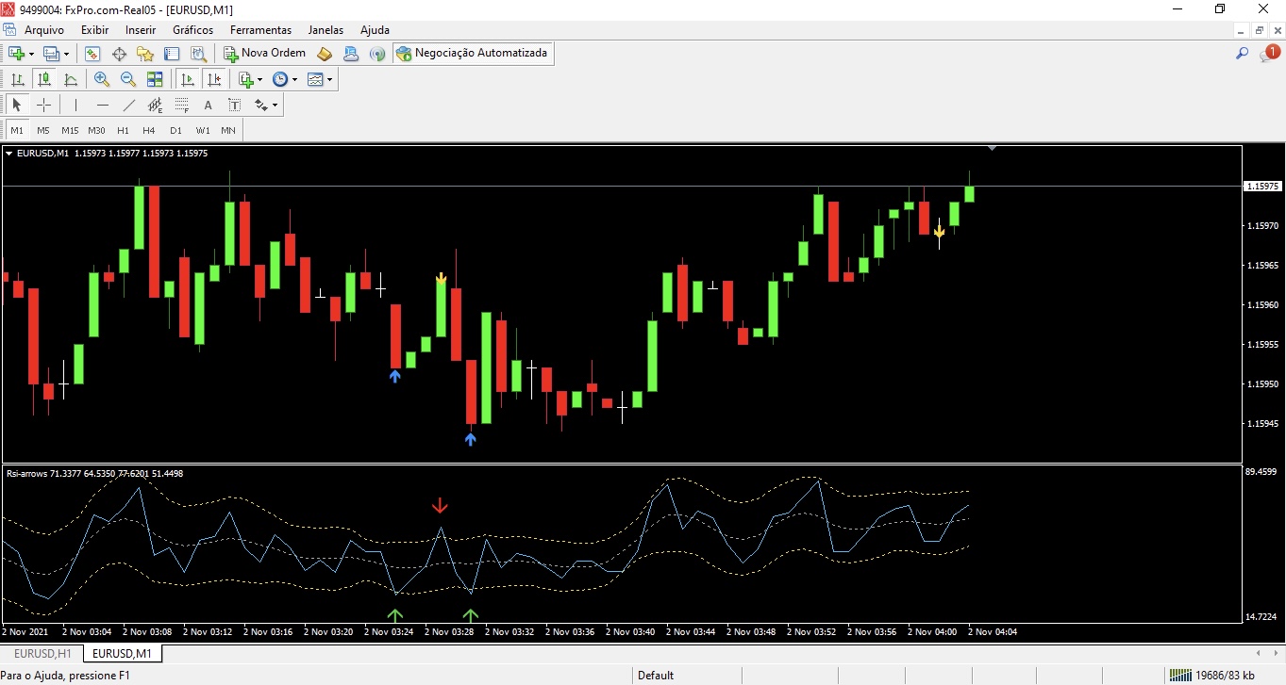Select the H1 timeframe
This screenshot has height=685, width=1286.
(123, 130)
